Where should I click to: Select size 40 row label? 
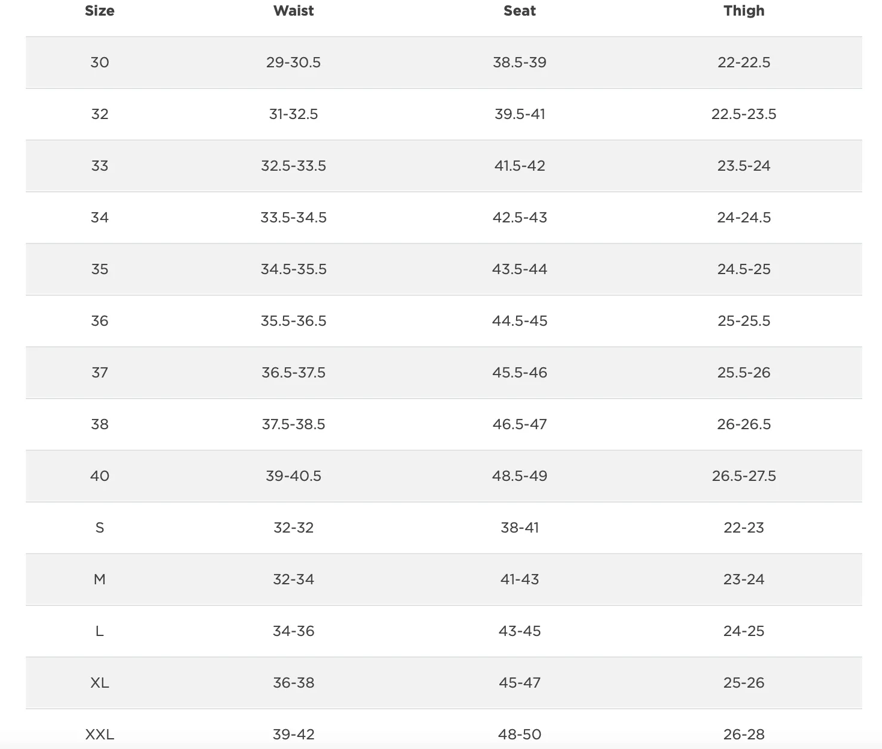pos(100,476)
